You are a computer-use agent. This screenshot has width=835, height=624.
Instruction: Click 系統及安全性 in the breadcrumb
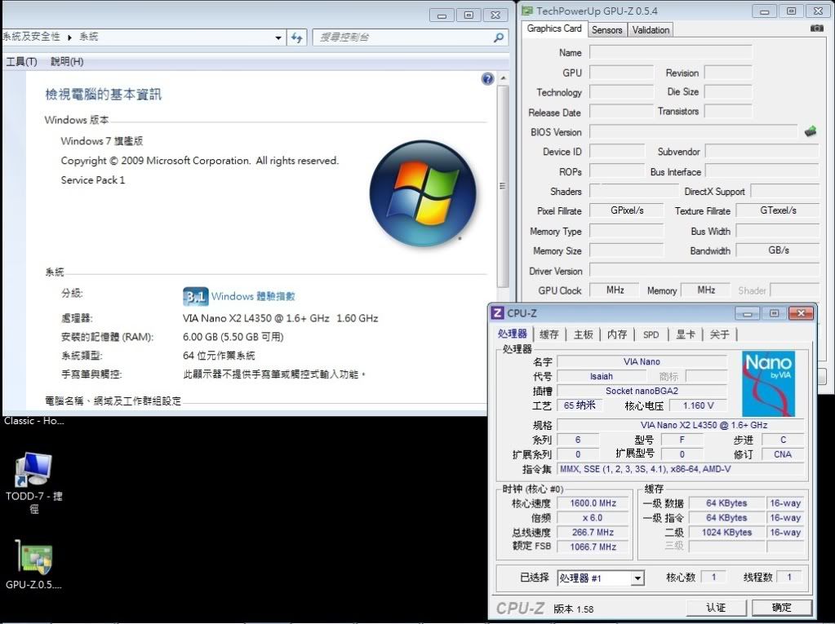tap(31, 37)
